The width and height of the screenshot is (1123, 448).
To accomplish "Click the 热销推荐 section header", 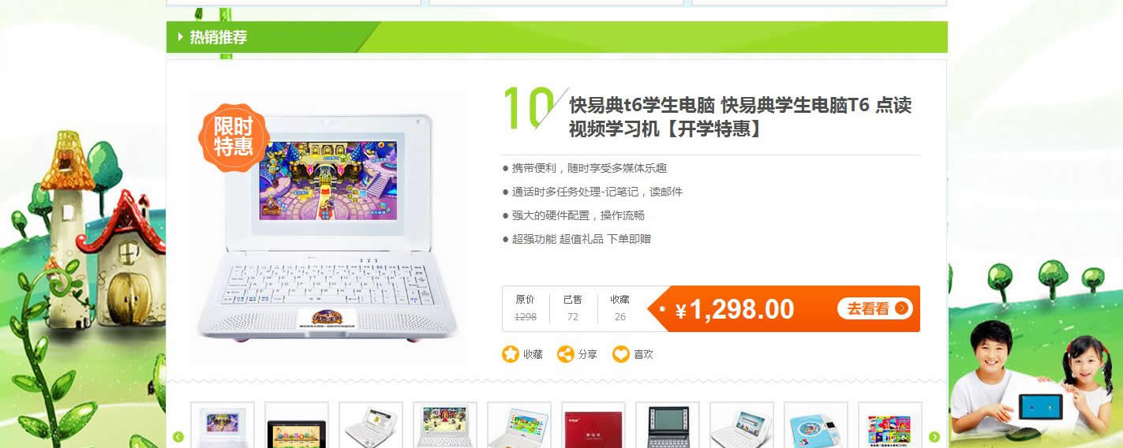I will 218,37.
